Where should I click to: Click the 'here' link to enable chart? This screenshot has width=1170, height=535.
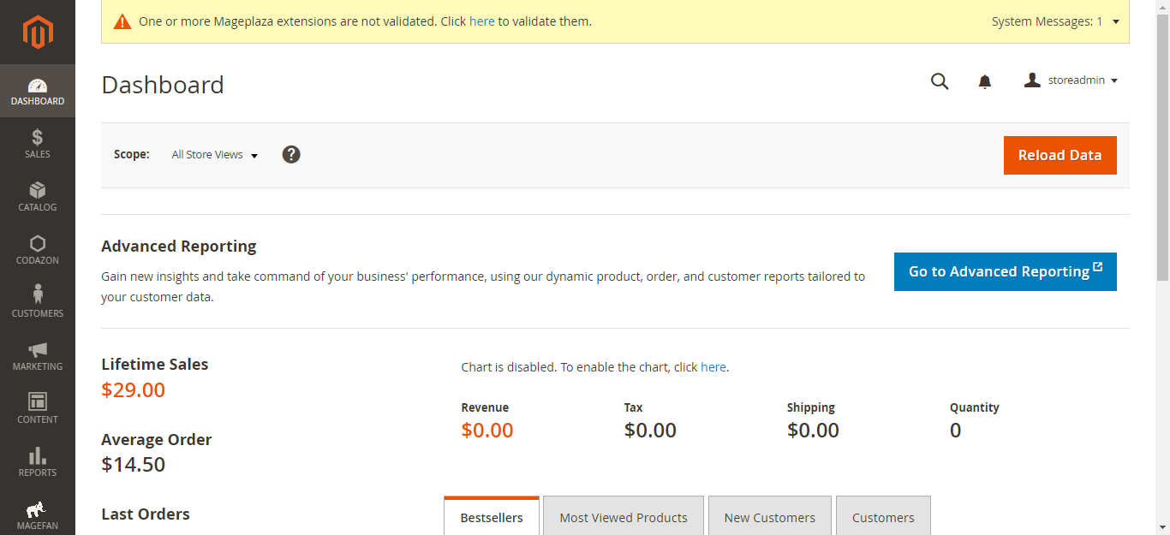pos(713,367)
